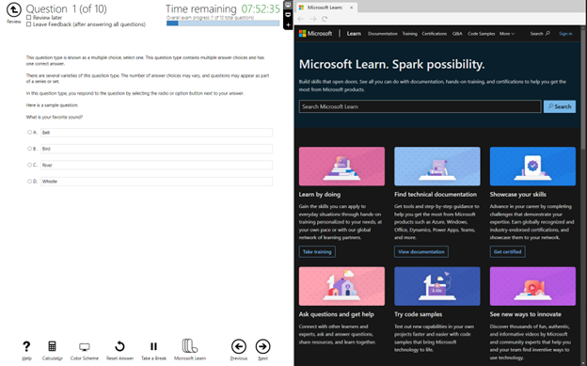587x366 pixels.
Task: Check the Review later box
Action: (29, 18)
